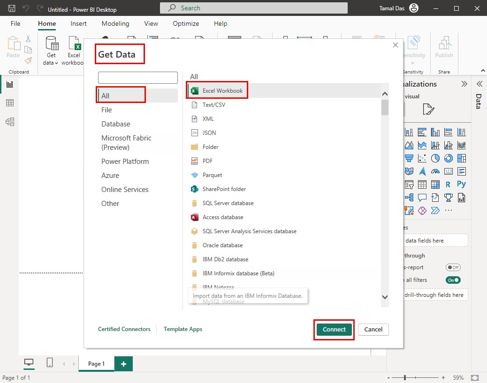Select the donut chart visual
This screenshot has height=383, width=487.
click(448, 158)
